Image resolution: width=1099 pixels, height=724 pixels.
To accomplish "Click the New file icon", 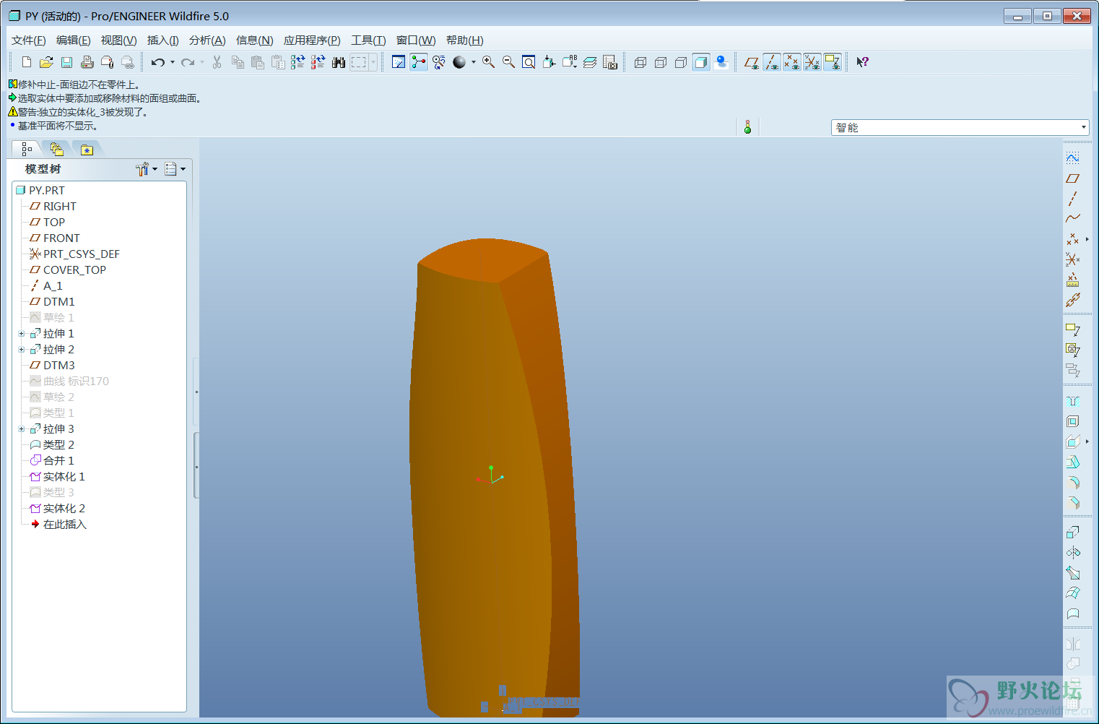I will (27, 62).
